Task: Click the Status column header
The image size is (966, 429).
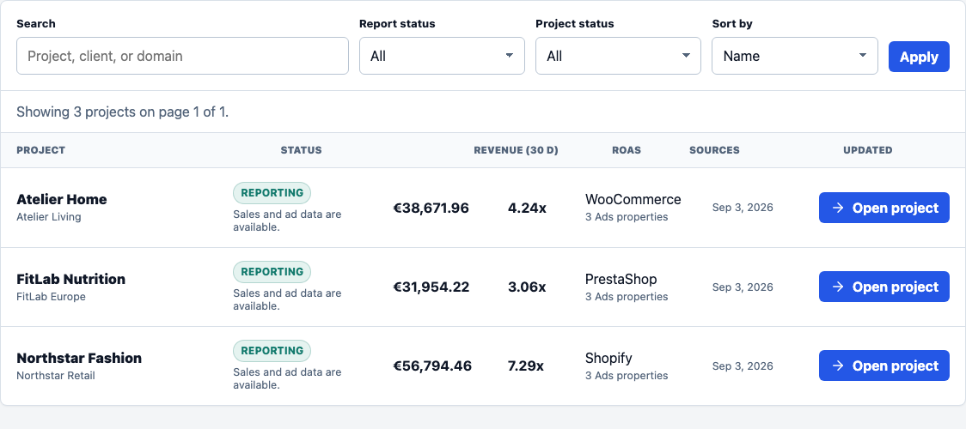Action: [302, 150]
